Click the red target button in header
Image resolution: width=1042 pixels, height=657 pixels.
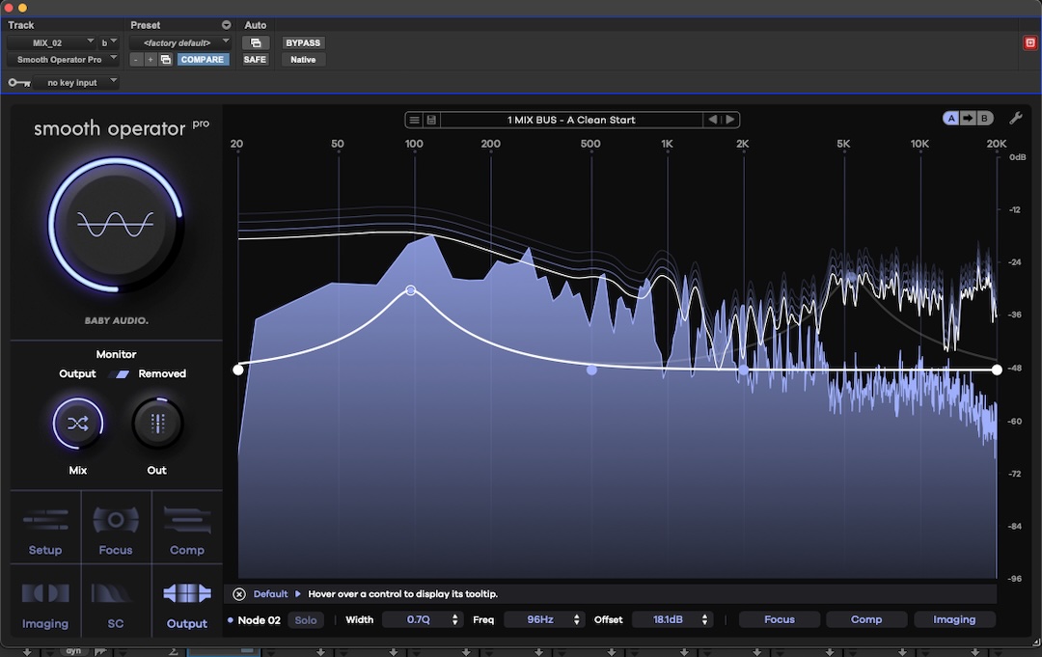coord(1030,43)
